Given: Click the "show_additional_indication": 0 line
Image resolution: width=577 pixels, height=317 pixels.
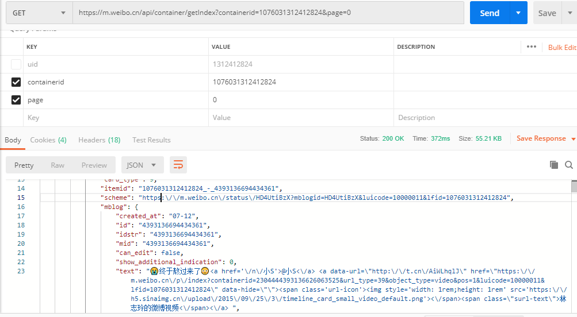Looking at the screenshot, I should tap(176, 262).
